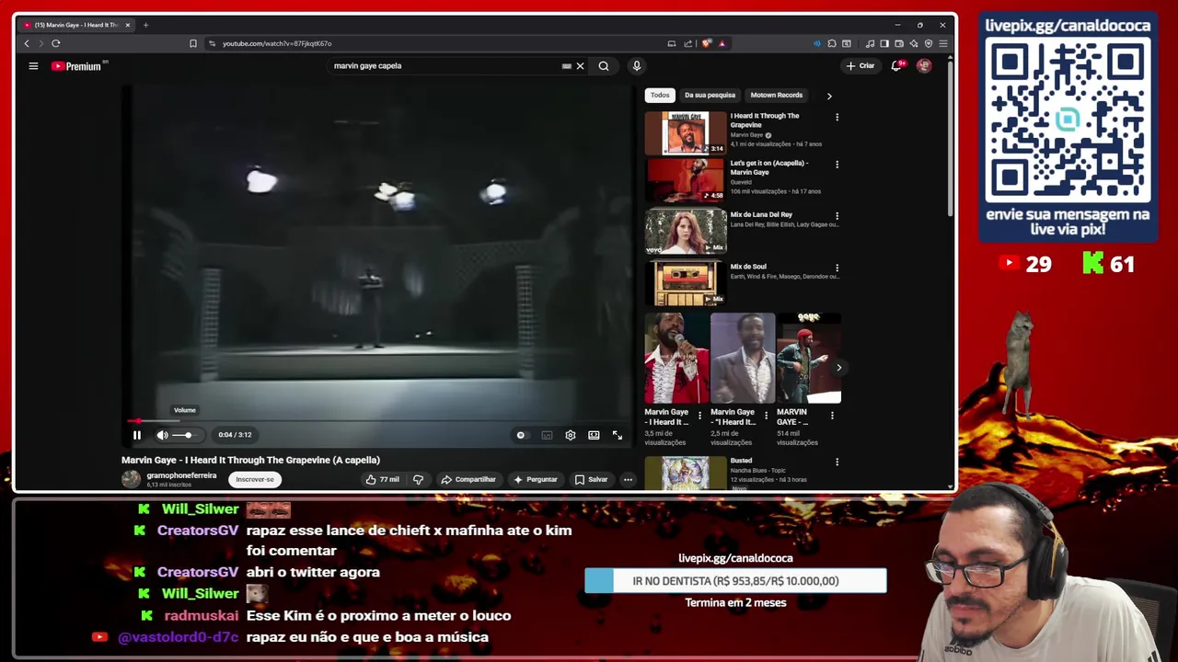Screen dimensions: 1178x662
Task: Open gramophoneferreira channel avatar
Action: tap(132, 479)
